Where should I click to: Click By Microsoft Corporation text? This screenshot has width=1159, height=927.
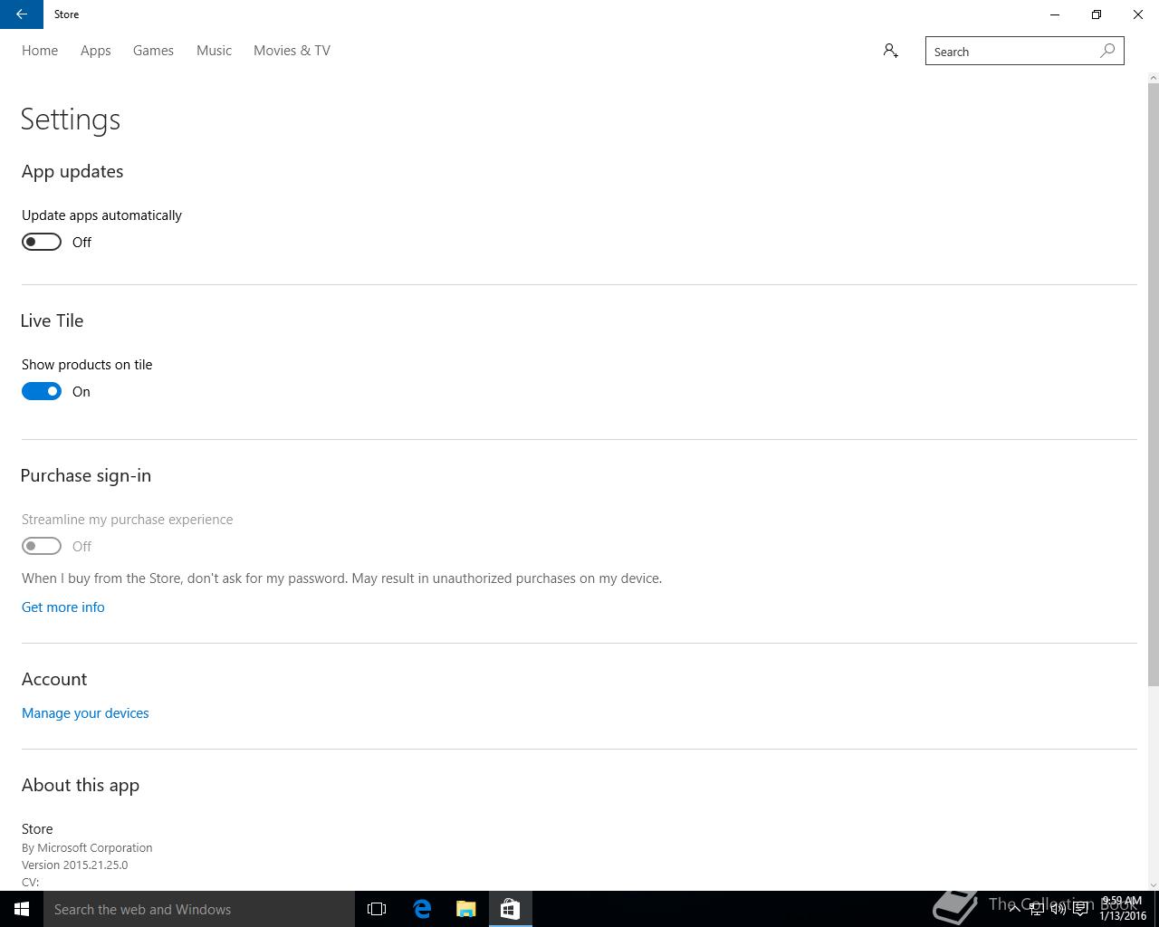point(87,847)
